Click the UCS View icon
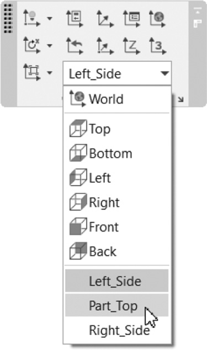The image size is (207, 350). (x=75, y=19)
